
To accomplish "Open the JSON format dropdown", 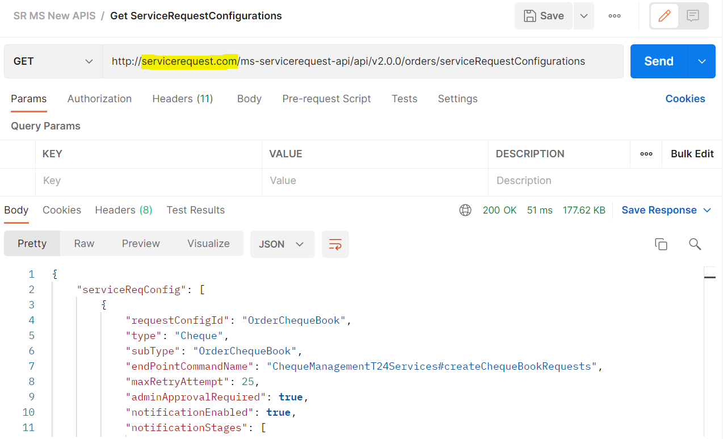I will coord(282,244).
